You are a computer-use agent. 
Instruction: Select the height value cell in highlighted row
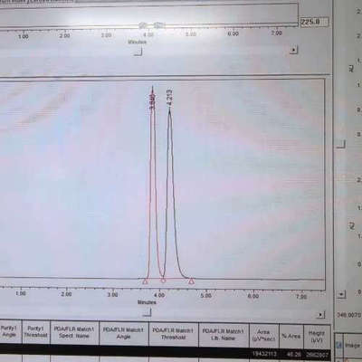point(317,355)
